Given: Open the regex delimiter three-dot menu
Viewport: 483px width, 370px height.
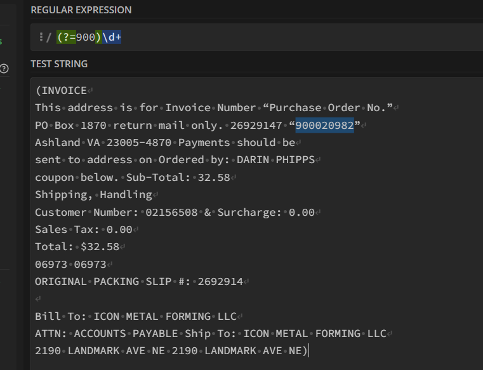Looking at the screenshot, I should 41,37.
